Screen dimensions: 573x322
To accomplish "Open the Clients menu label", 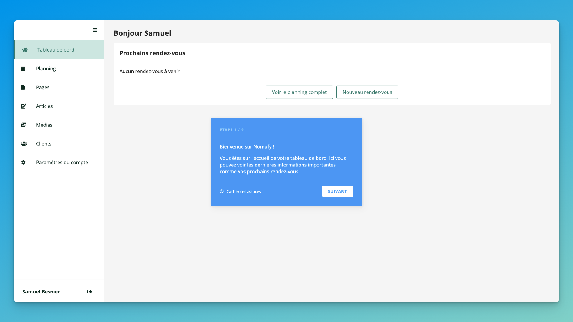I will click(x=44, y=144).
